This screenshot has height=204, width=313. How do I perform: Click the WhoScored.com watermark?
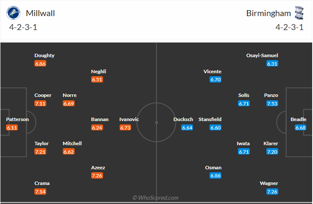click(x=155, y=198)
